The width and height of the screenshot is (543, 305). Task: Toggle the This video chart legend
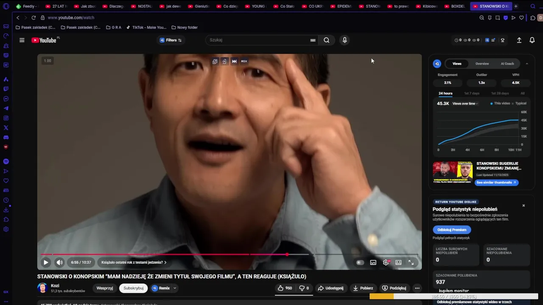pos(500,103)
